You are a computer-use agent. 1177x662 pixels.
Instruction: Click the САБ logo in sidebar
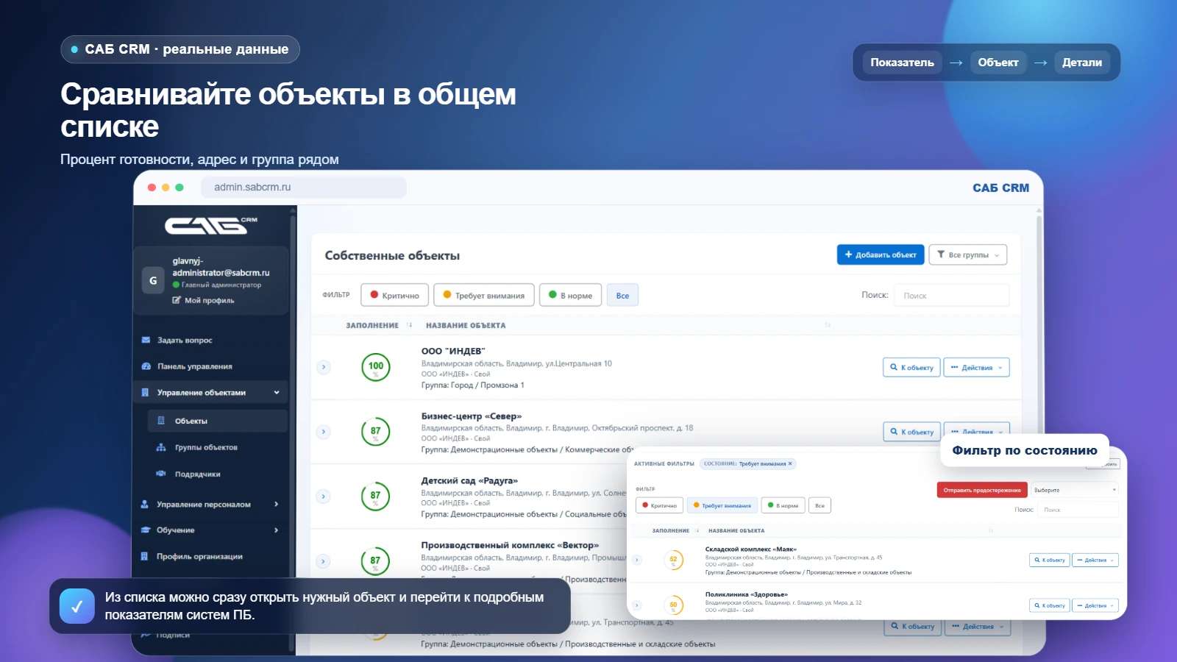click(210, 225)
